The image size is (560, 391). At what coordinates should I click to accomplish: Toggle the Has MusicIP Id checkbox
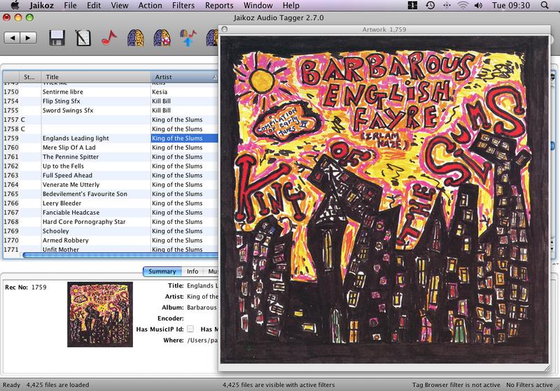(x=190, y=329)
